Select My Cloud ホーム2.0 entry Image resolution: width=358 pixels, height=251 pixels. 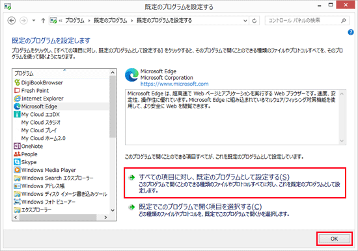(x=44, y=138)
